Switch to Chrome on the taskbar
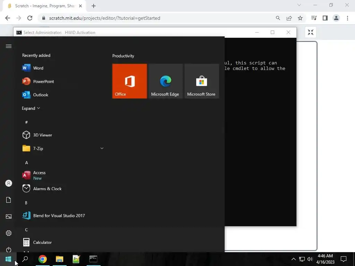355x266 pixels. coord(43,259)
